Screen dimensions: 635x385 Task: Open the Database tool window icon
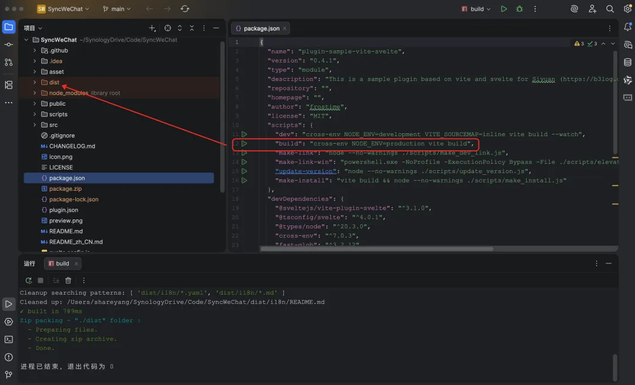(x=628, y=62)
